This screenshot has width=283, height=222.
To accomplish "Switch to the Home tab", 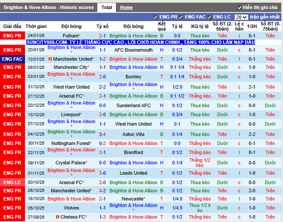I will tap(126, 7).
